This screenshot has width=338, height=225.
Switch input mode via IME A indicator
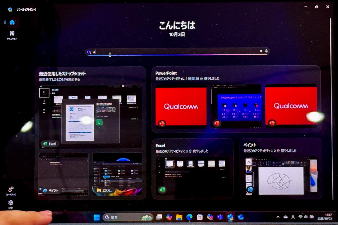293,217
